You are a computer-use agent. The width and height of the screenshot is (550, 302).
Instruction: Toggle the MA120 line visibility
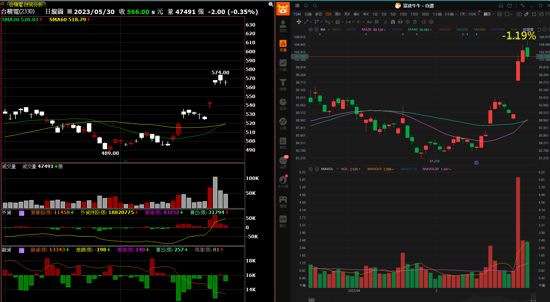pyautogui.click(x=445, y=29)
